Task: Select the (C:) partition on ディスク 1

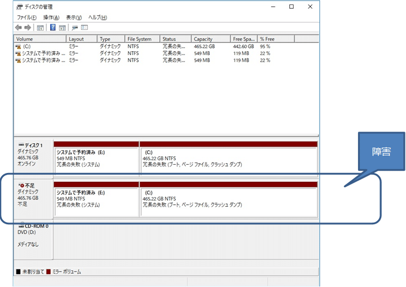Action: click(x=229, y=160)
